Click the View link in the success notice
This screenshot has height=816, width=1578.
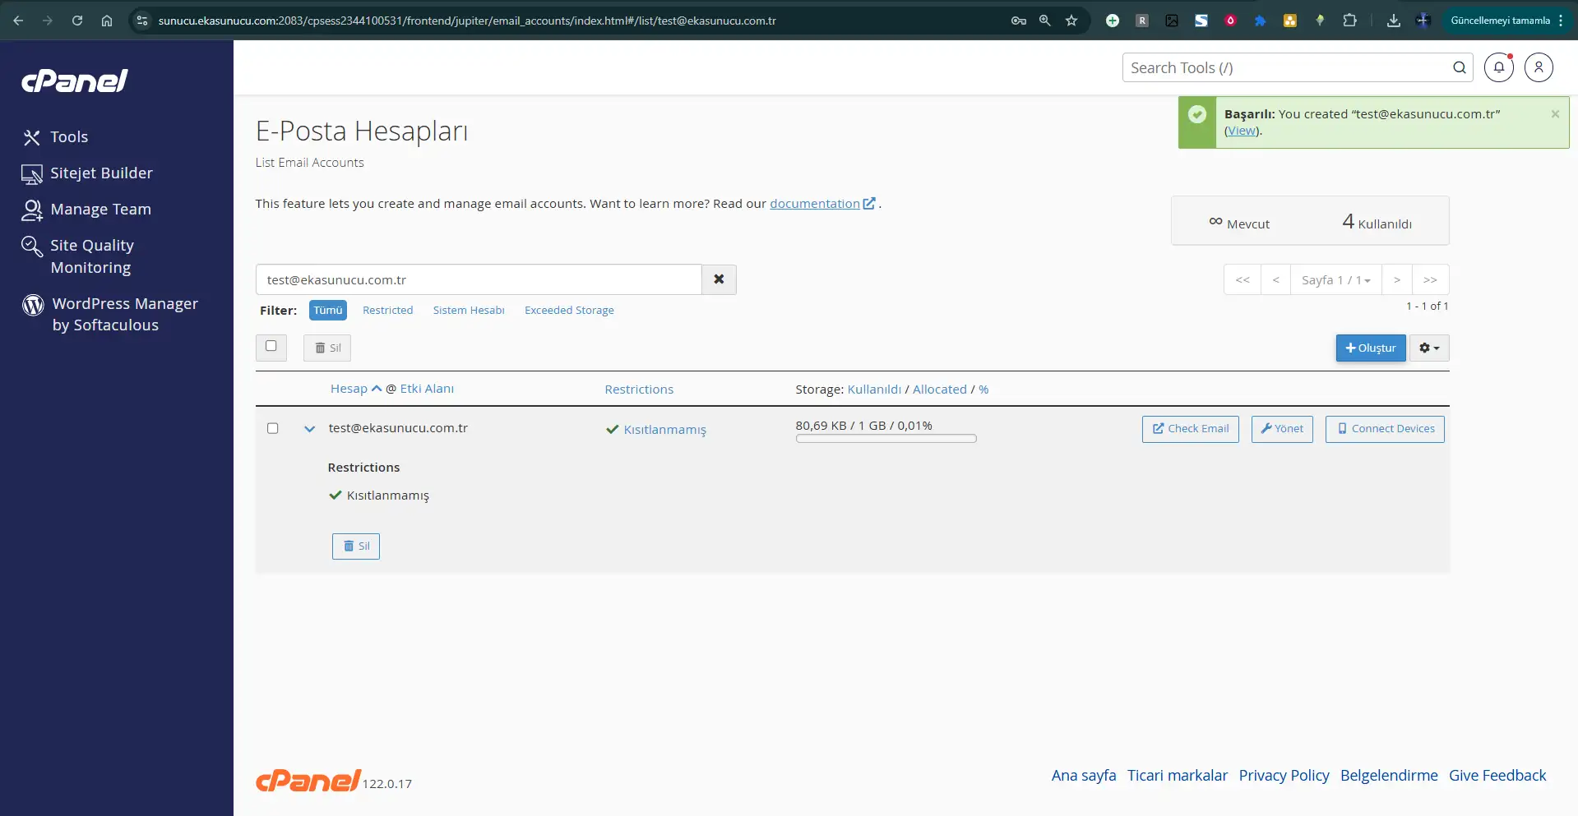[x=1242, y=131]
